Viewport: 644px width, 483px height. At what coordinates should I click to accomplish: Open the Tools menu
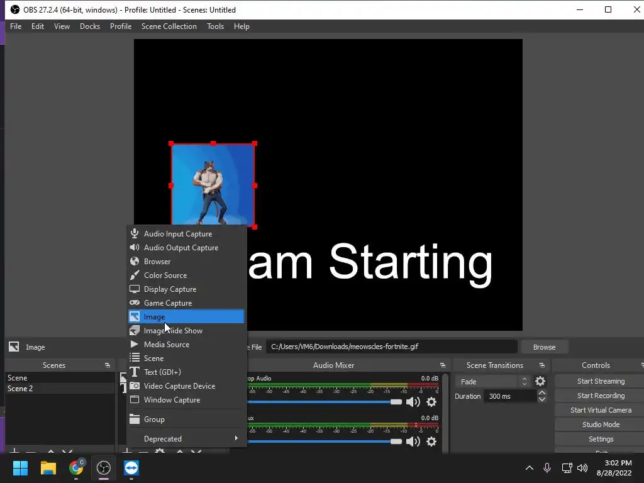(215, 26)
